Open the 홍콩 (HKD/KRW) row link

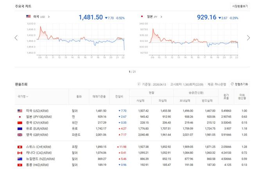(38, 165)
